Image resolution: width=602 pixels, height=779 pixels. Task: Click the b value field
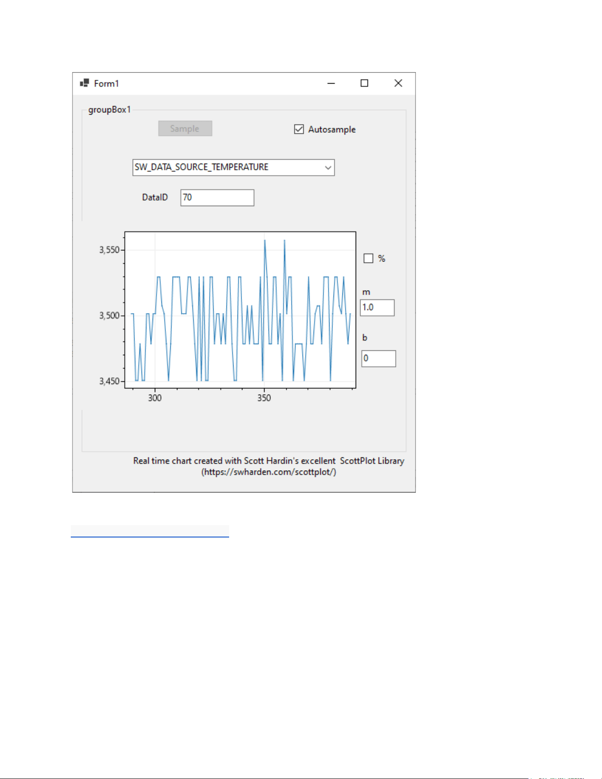tap(379, 359)
